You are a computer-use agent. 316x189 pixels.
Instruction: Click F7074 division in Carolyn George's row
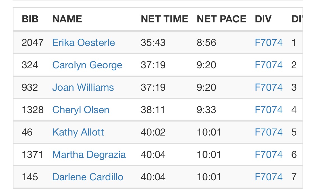coord(269,65)
